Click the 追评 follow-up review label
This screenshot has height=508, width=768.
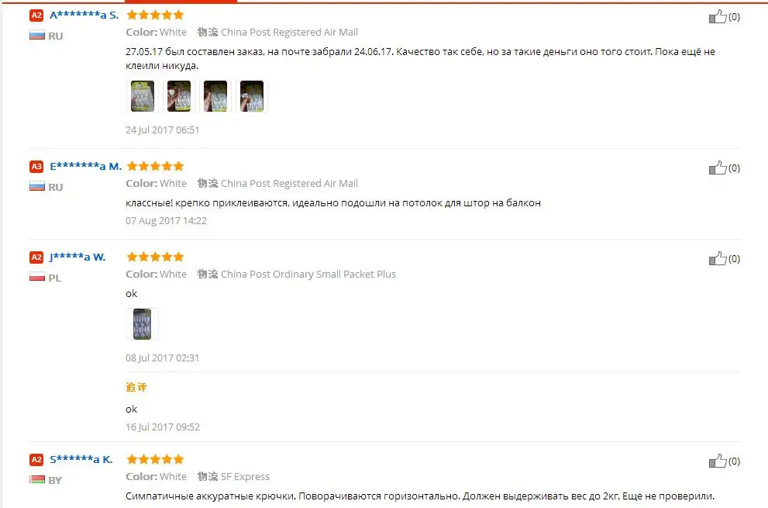136,387
